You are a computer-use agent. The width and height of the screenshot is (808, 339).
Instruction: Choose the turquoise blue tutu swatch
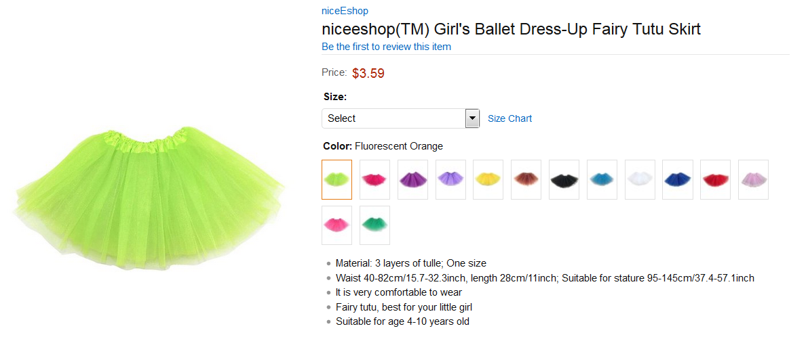(602, 180)
